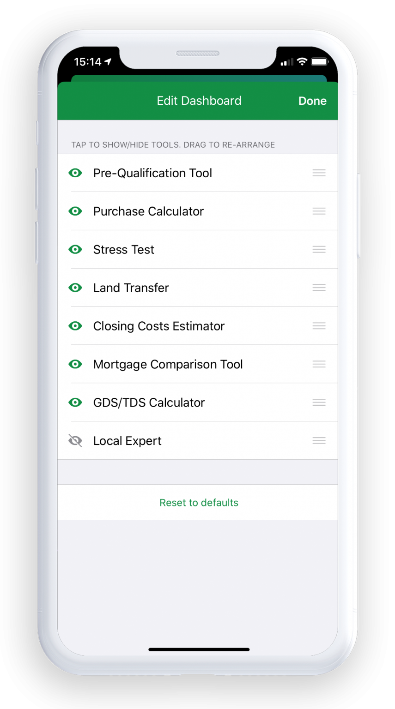
Task: Toggle visibility of Purchase Calculator
Action: (x=75, y=211)
